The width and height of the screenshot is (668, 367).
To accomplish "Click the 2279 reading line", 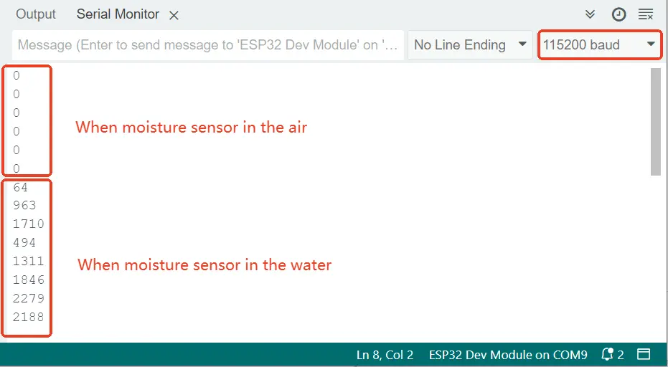I will pos(29,298).
